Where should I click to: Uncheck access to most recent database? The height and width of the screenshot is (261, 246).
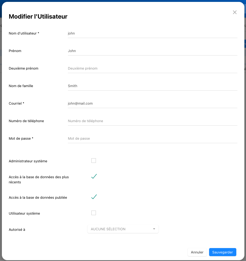tap(94, 177)
